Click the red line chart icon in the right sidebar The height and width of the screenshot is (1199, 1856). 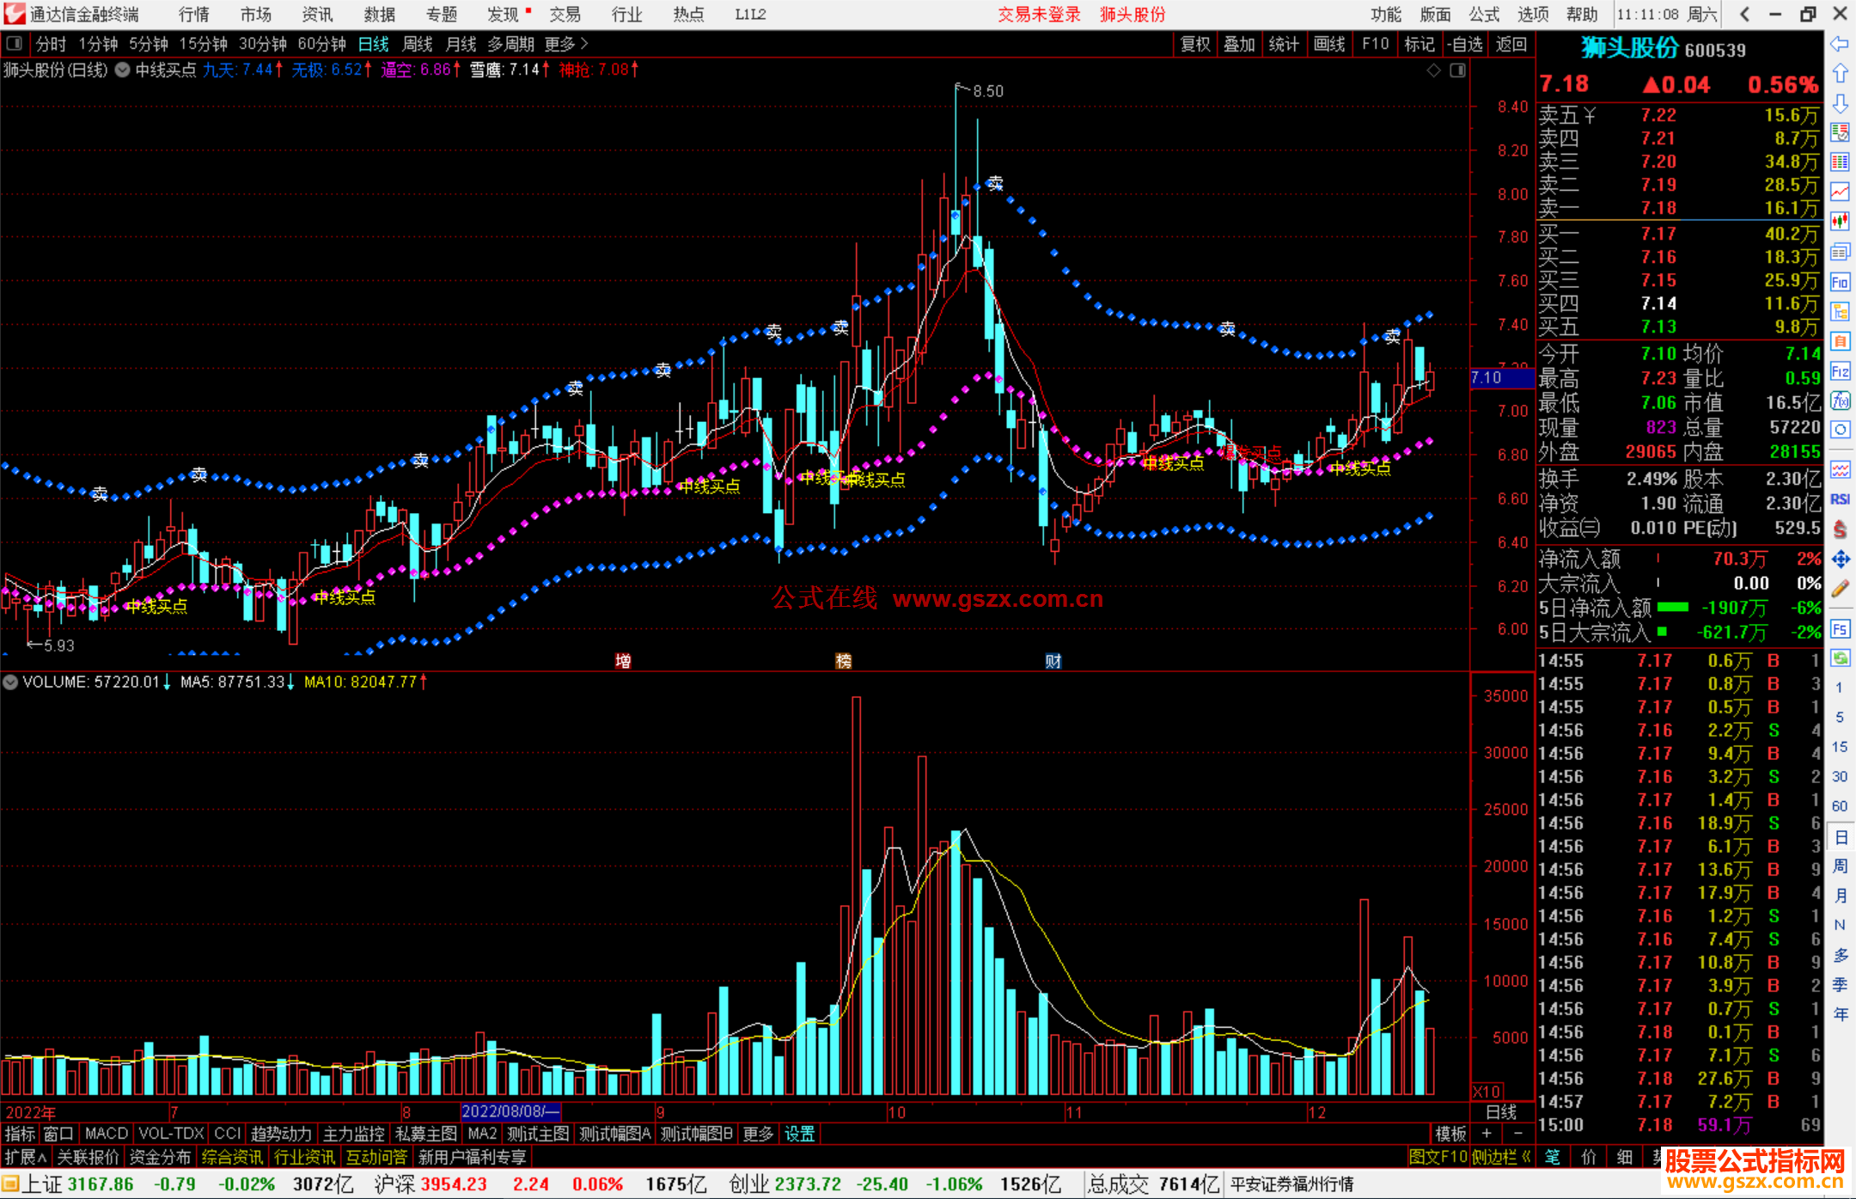tap(1840, 193)
